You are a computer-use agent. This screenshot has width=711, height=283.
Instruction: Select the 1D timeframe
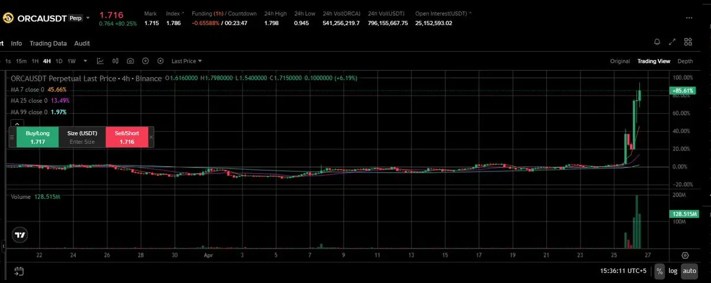tap(59, 61)
